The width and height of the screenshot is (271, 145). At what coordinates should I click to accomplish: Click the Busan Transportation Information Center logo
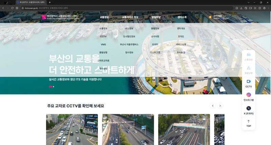(x=61, y=17)
